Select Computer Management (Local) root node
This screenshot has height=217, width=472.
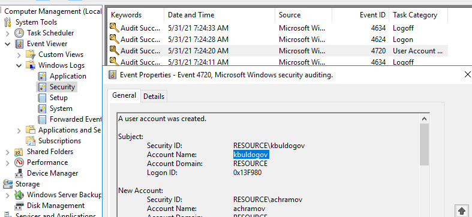click(x=53, y=11)
